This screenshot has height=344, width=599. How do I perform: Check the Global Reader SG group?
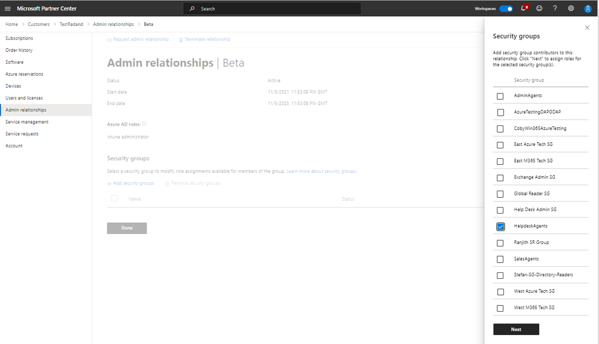pyautogui.click(x=500, y=194)
